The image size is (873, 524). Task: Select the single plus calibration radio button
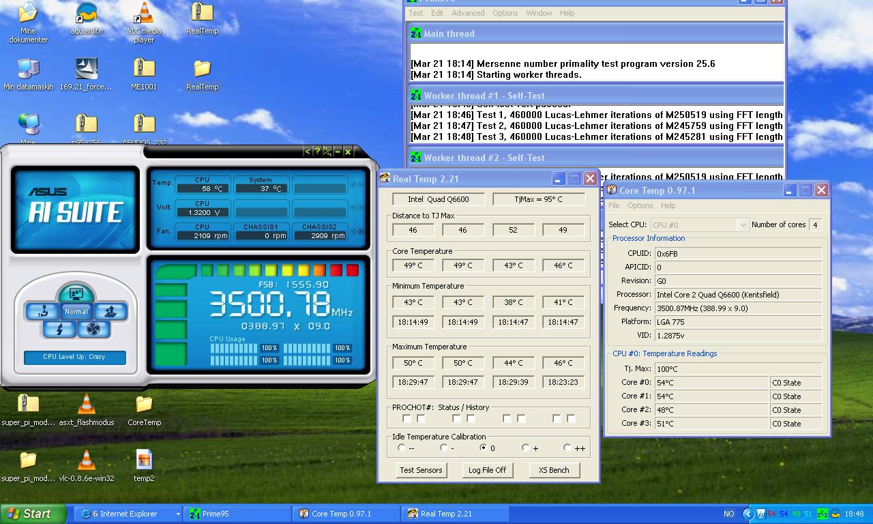pos(525,448)
